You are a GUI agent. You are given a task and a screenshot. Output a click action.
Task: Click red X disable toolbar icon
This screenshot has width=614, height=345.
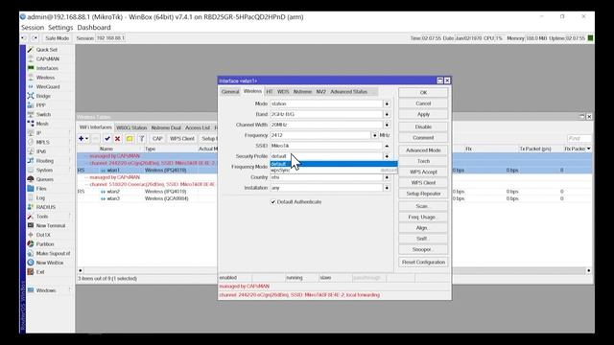pyautogui.click(x=117, y=138)
